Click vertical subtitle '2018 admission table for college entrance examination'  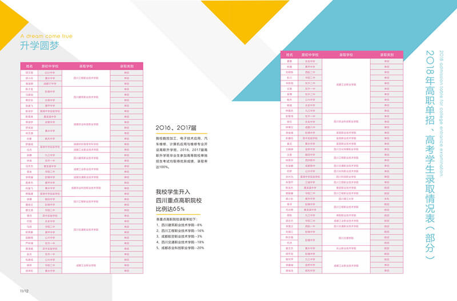(x=441, y=113)
